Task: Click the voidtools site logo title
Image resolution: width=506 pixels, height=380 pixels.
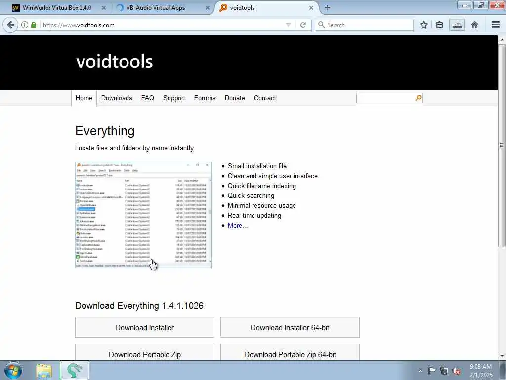Action: pos(114,61)
